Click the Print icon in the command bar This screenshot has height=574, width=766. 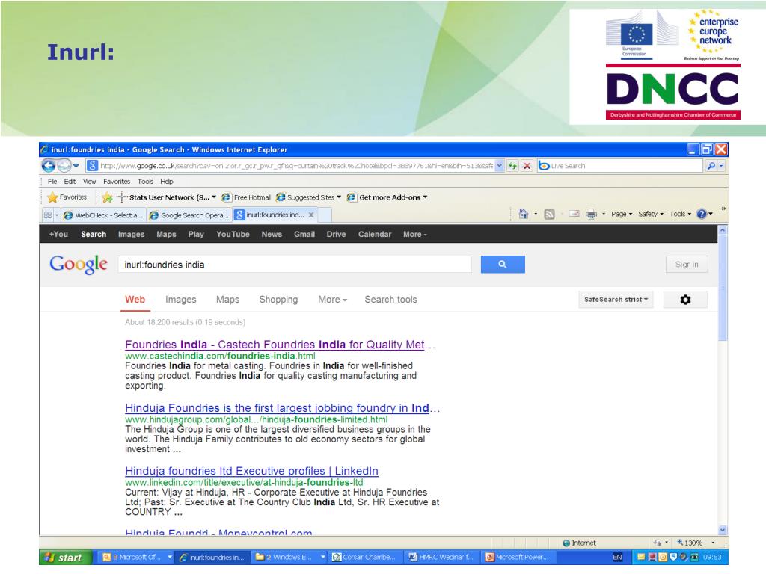point(591,214)
